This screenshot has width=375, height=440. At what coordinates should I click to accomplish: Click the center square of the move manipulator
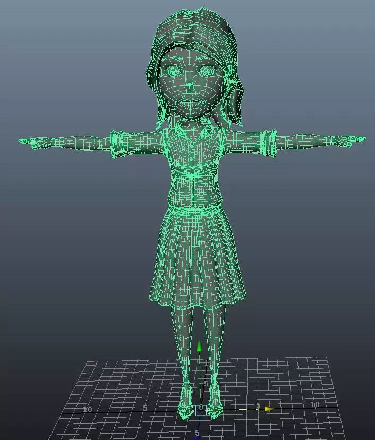click(x=201, y=410)
